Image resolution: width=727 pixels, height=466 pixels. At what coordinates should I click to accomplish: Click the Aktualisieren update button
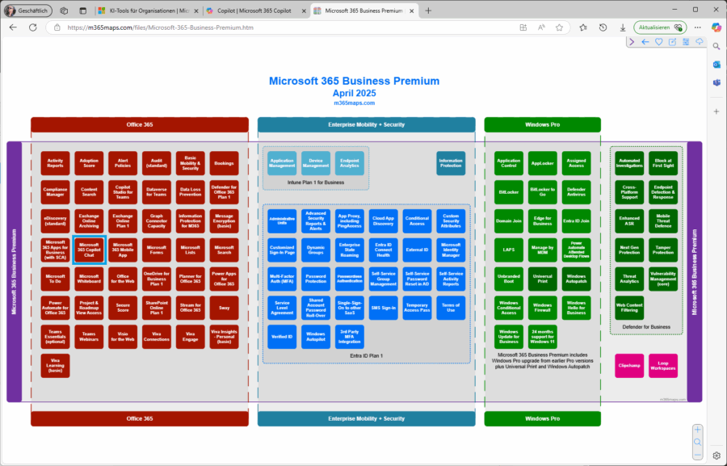(660, 27)
